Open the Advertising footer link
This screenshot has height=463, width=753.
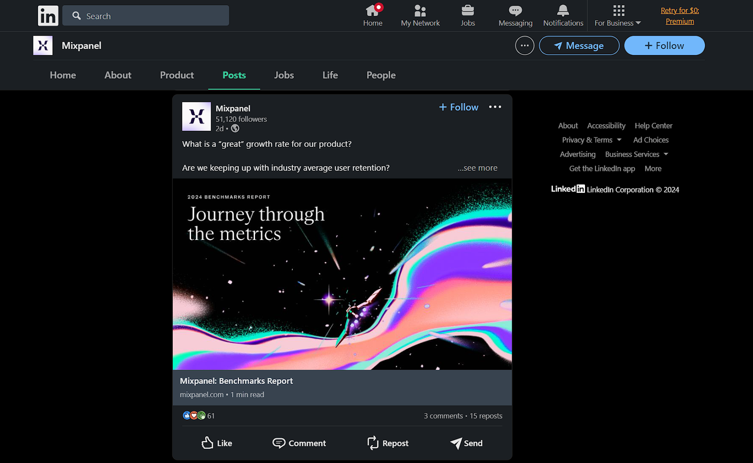tap(577, 154)
